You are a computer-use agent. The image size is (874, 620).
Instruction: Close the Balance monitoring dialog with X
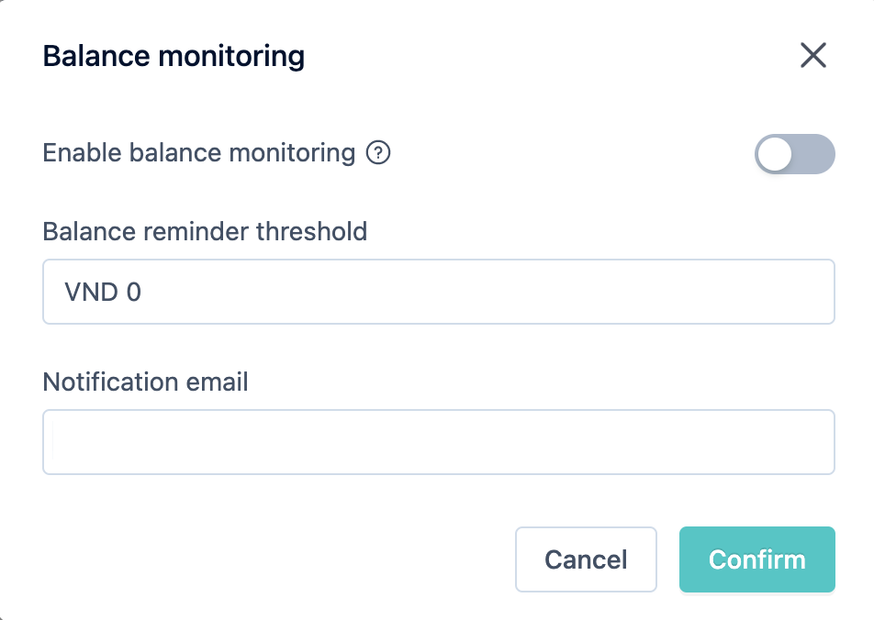[x=813, y=55]
